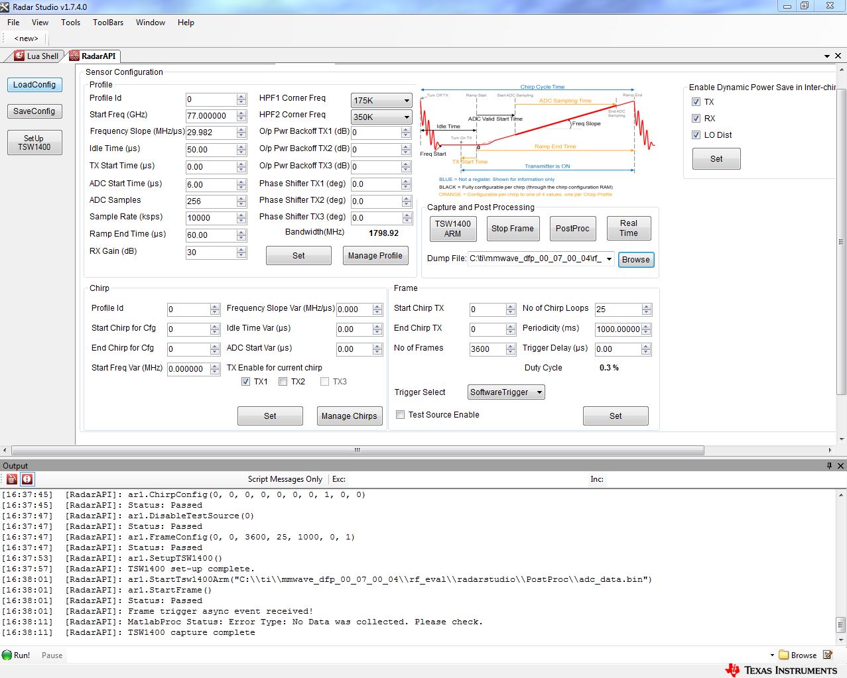Click Browse next to Dump File
Image resolution: width=847 pixels, height=678 pixels.
tap(636, 260)
